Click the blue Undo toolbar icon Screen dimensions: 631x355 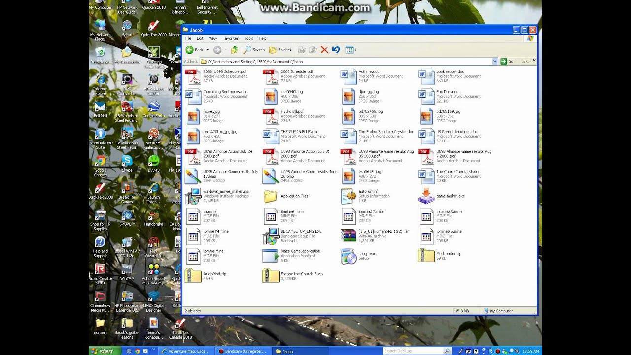pyautogui.click(x=336, y=50)
